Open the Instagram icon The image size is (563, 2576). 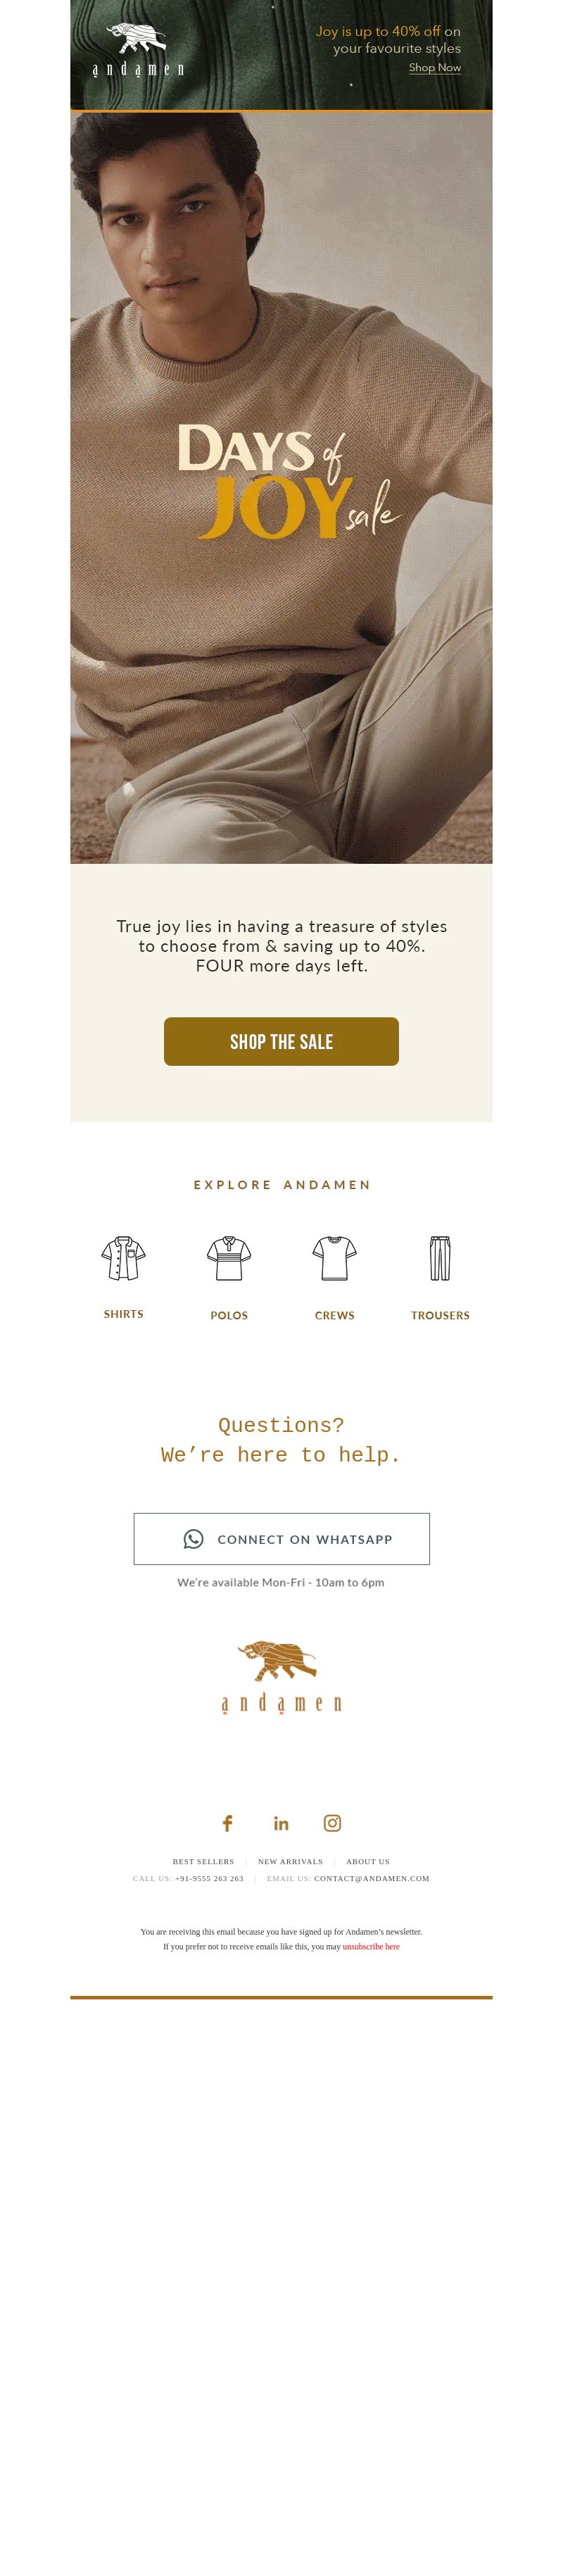click(332, 1823)
